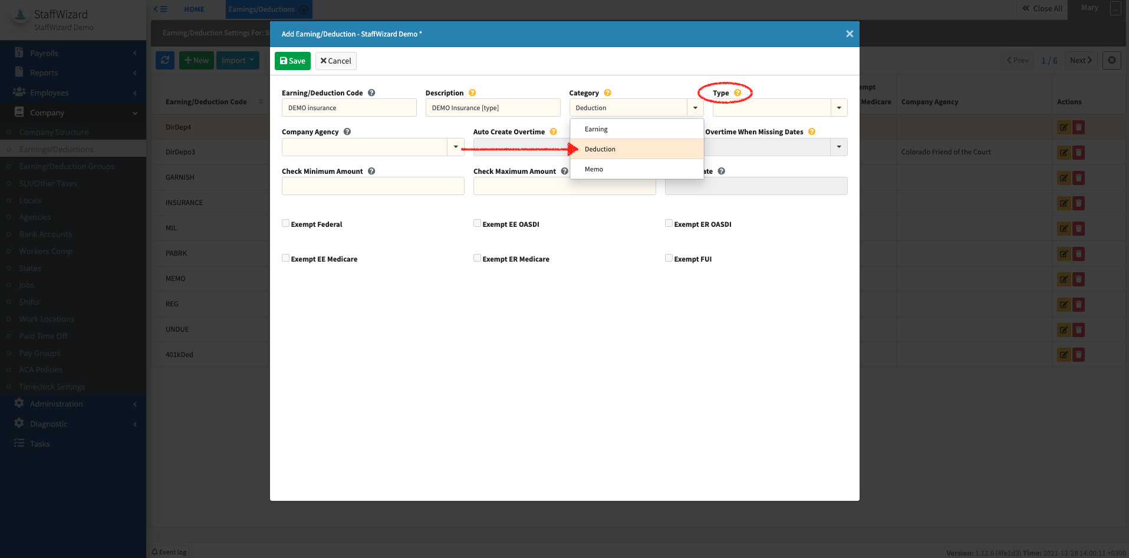This screenshot has height=558, width=1129.
Task: Click help icon next to Check Minimum Amount
Action: click(x=371, y=171)
